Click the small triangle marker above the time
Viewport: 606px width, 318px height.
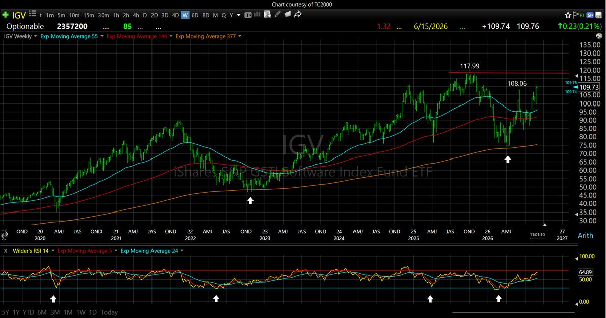545,224
